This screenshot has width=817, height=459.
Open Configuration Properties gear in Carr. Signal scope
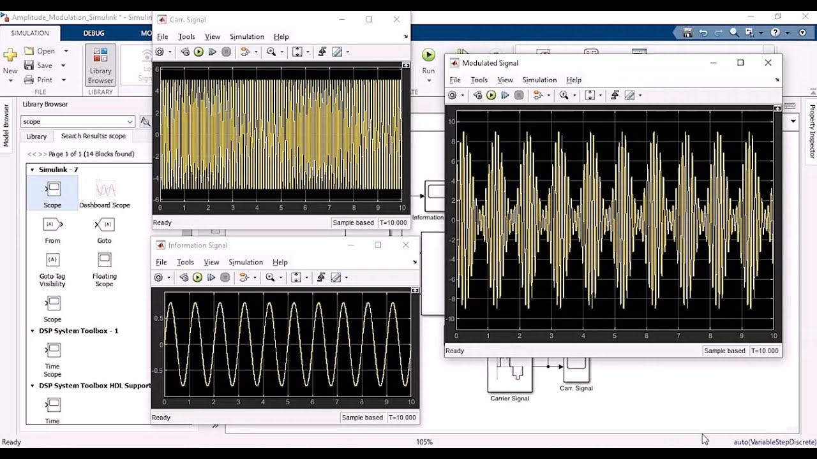tap(160, 52)
